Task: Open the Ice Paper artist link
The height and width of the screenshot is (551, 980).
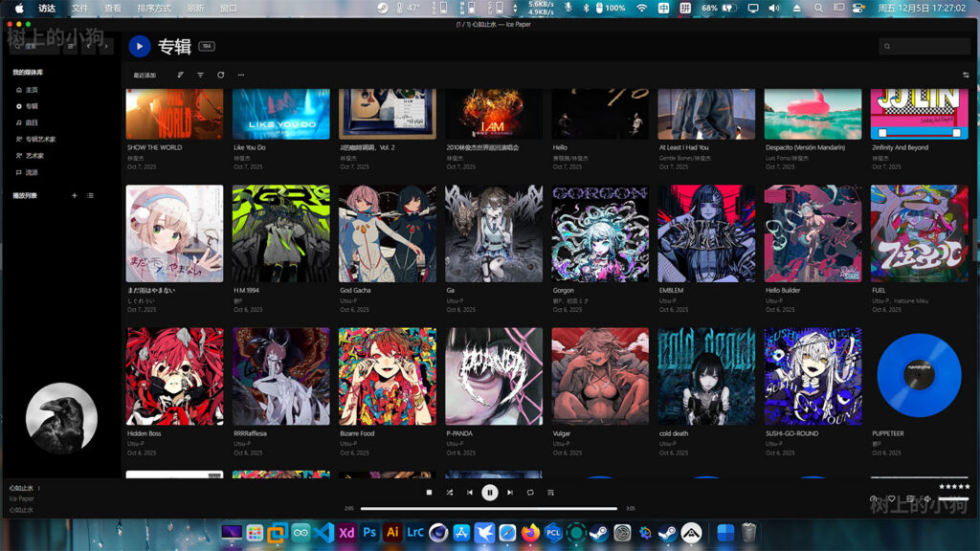Action: click(22, 498)
